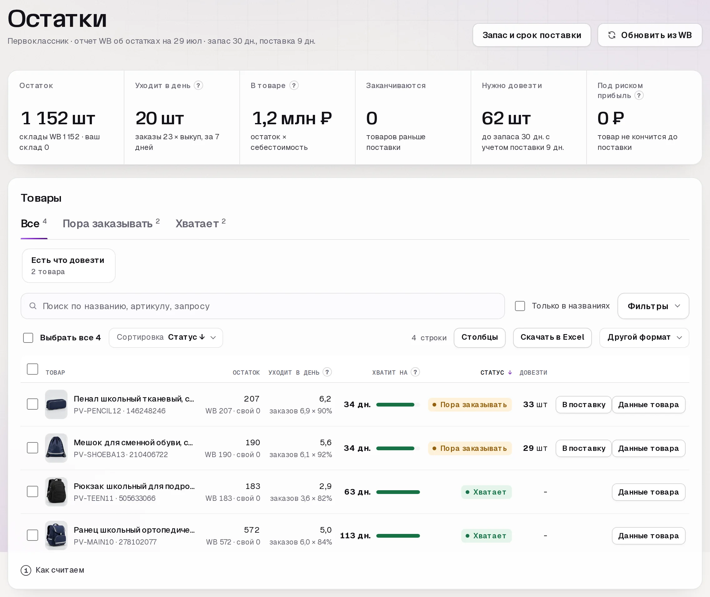Open the pencil case product thumbnail
Screen dimensions: 710x597
point(56,404)
